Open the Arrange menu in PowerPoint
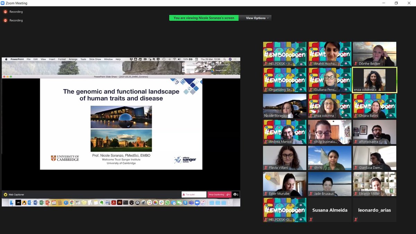The height and width of the screenshot is (234, 416). 73,59
